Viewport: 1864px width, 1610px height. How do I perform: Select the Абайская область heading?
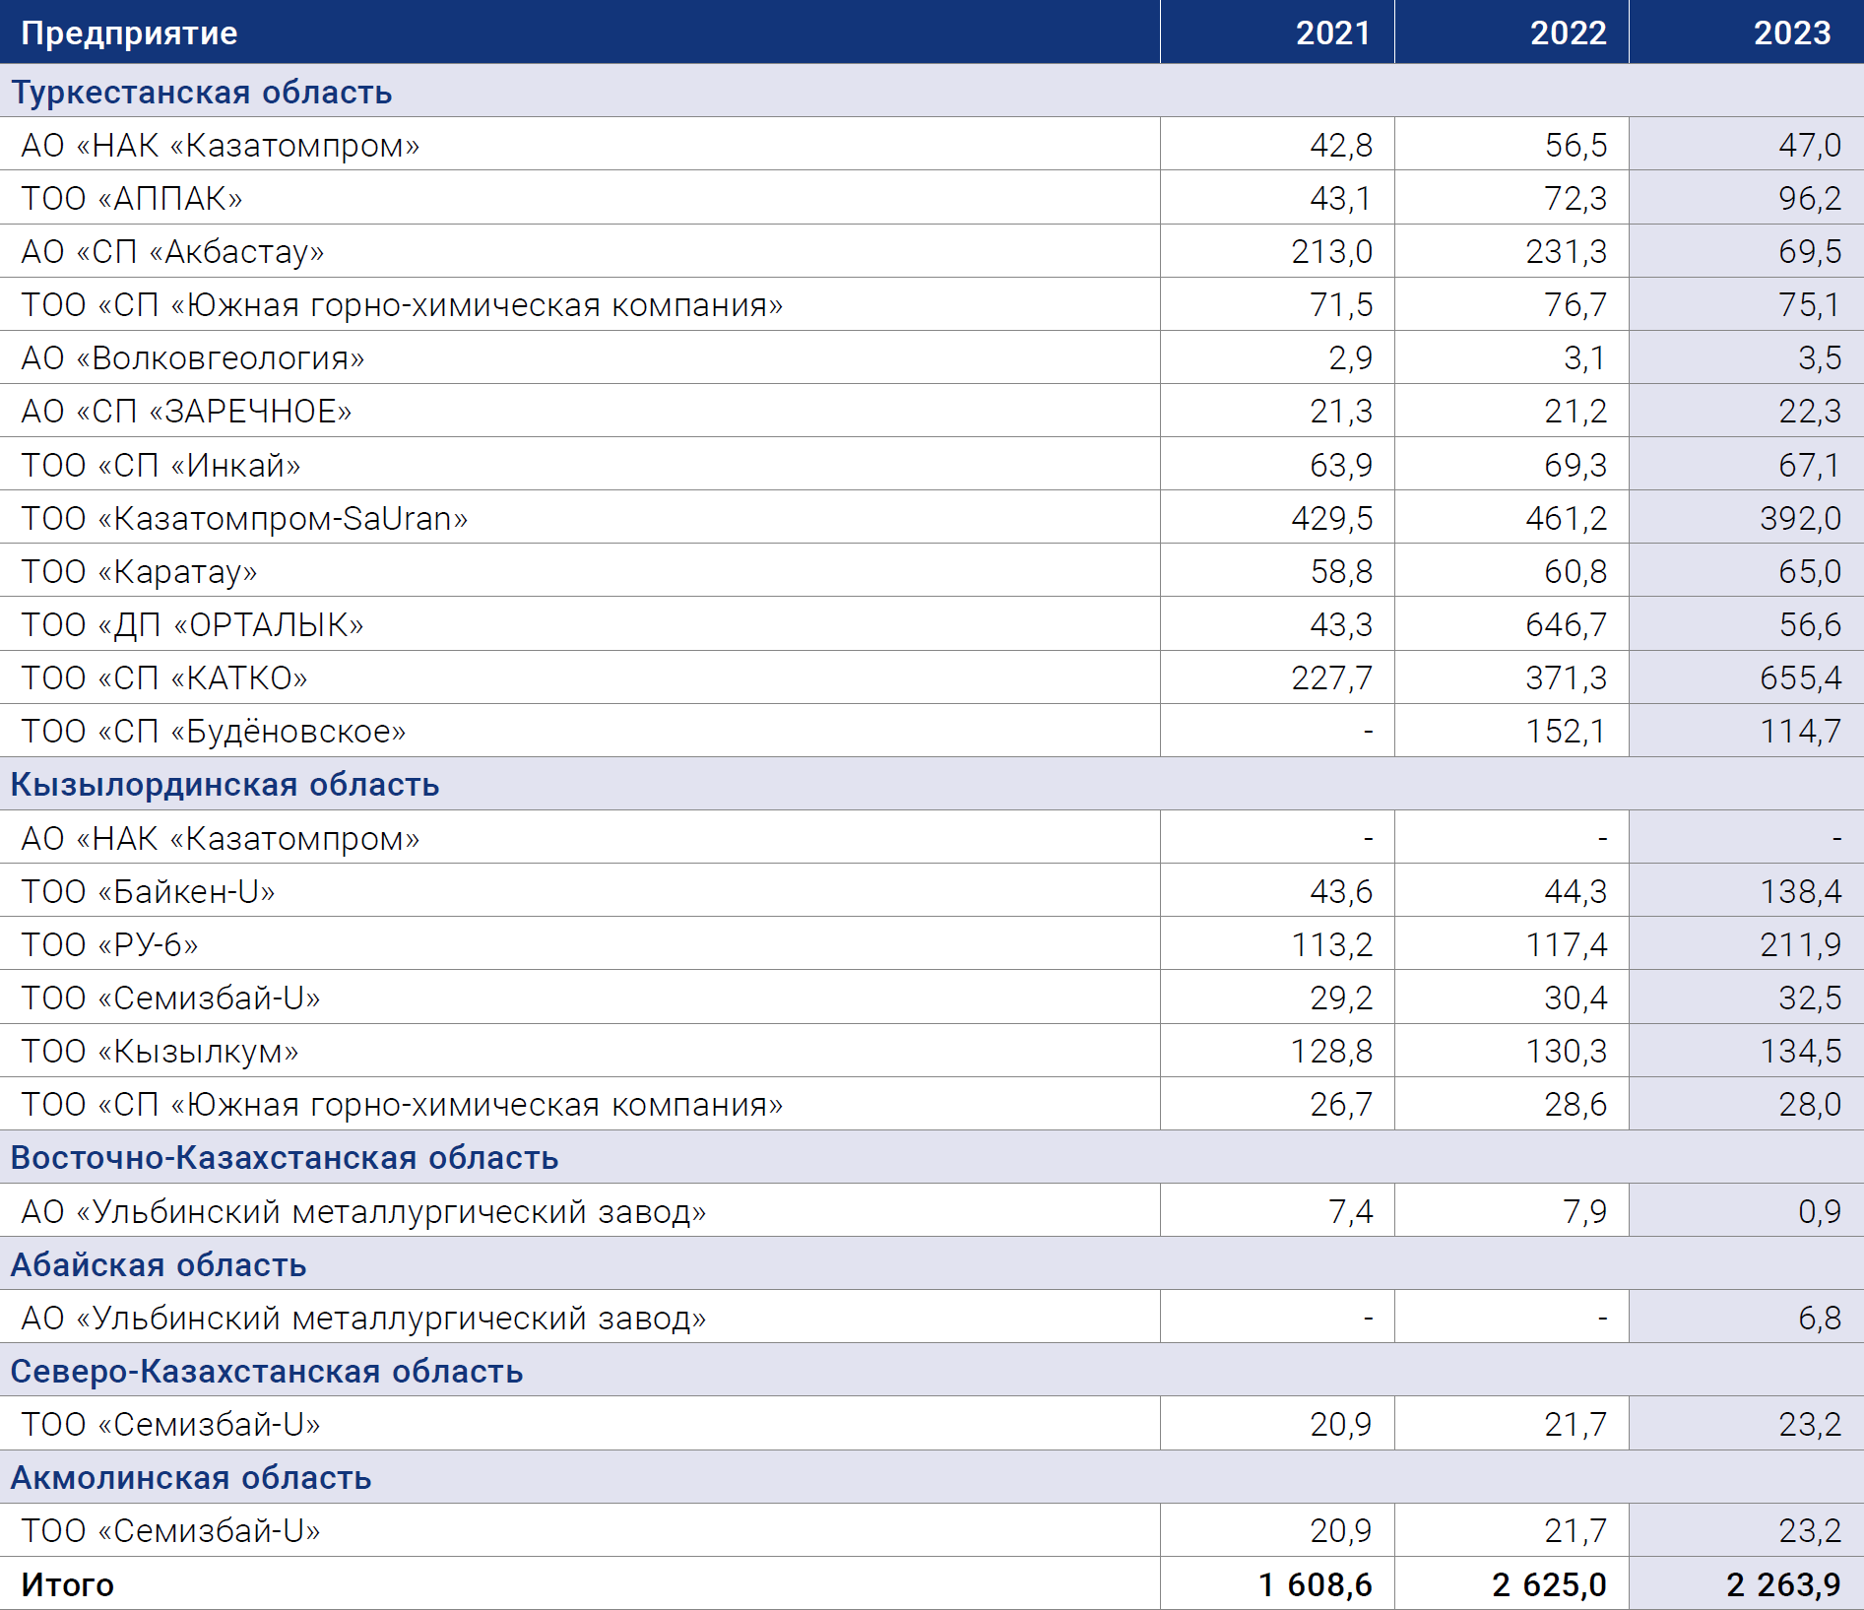(x=159, y=1264)
